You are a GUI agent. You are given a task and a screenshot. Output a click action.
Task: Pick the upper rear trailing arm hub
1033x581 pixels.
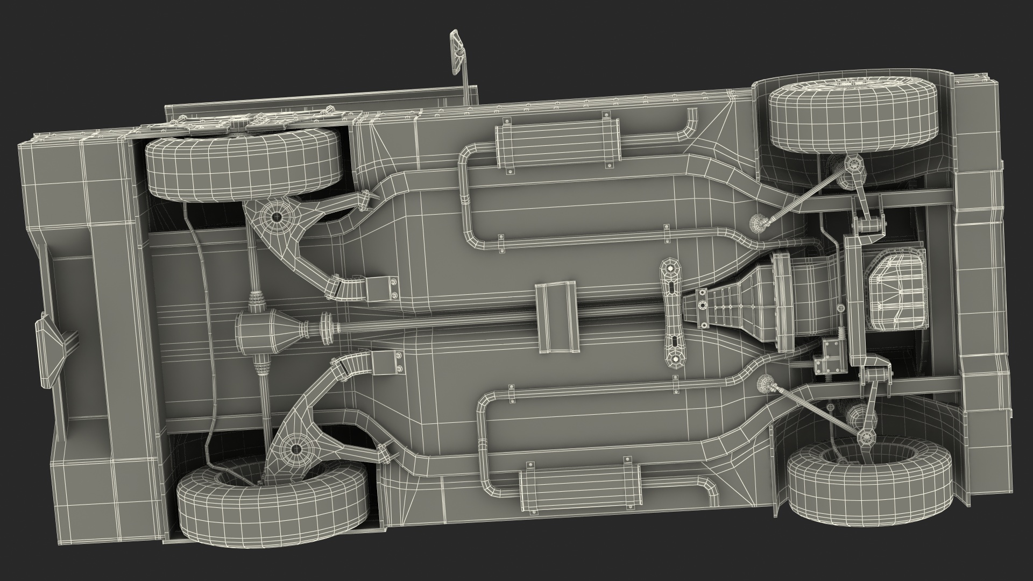tap(276, 216)
